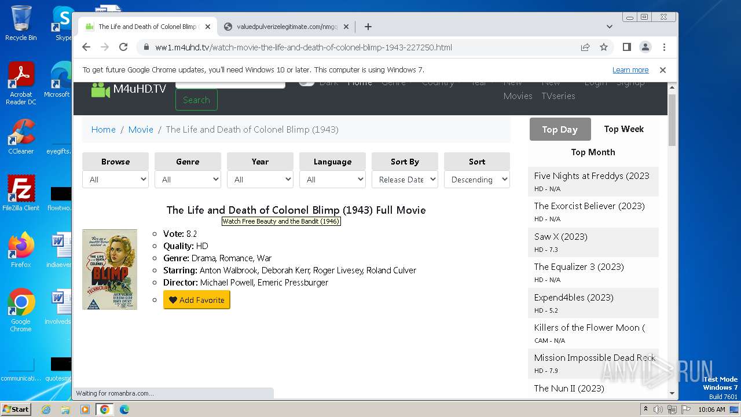Close the Life and Death of Colonel Blimp tab
Viewport: 741px width, 417px height.
point(207,27)
